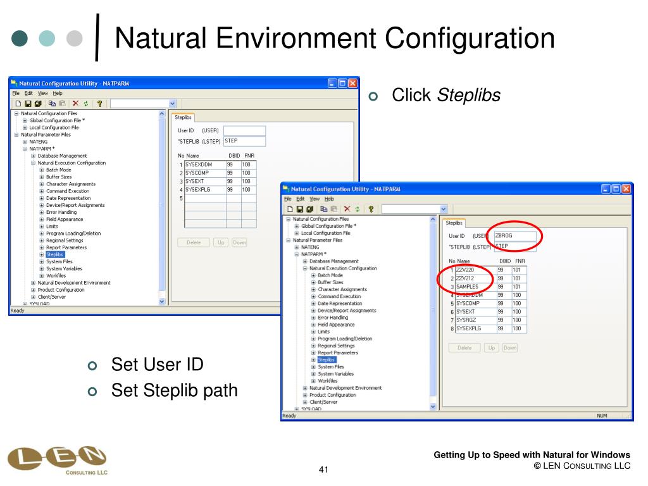Open the Help menu in the lower-right window

tap(329, 199)
